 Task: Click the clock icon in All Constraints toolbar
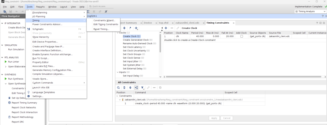(160, 88)
